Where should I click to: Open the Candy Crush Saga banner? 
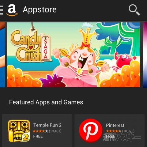[x=73, y=55]
